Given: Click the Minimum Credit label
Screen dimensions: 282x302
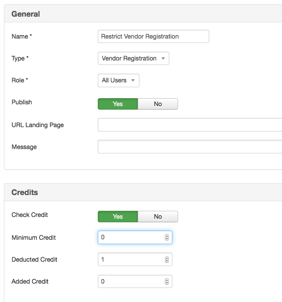Looking at the screenshot, I should pos(34,238).
